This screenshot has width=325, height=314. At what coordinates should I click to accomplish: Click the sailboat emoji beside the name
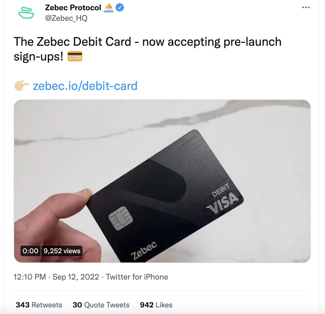coord(108,8)
